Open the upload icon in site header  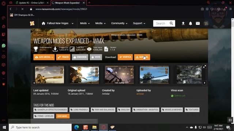[x=183, y=23]
